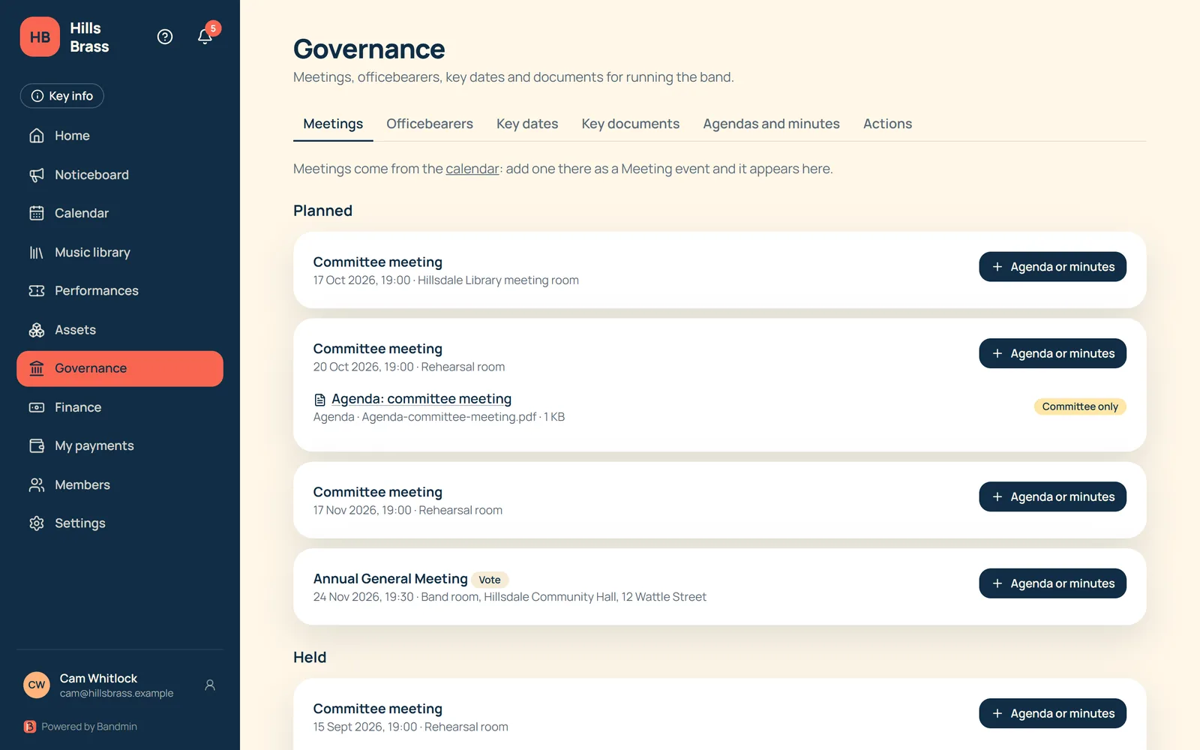Click the profile icon beside Cam Whitlock

(210, 685)
